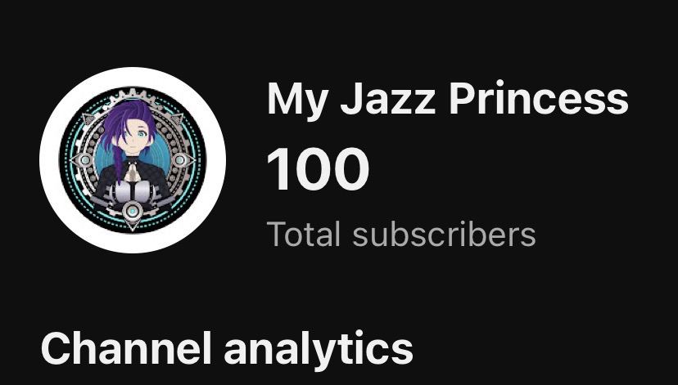This screenshot has height=385, width=678.
Task: Click the word Channel in section heading
Action: (x=126, y=349)
